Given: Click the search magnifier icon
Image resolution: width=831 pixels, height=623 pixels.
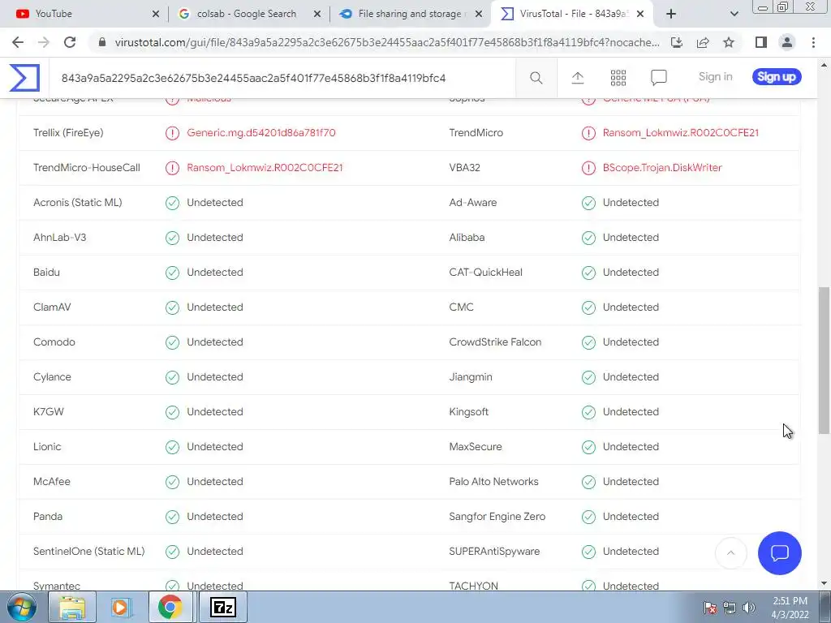Looking at the screenshot, I should [x=536, y=78].
